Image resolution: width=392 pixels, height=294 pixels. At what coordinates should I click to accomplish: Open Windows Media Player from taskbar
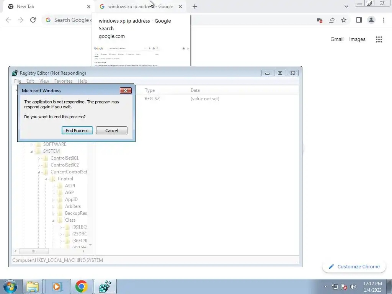57,286
